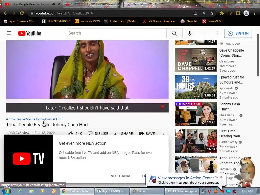Screen dimensions: 260x195
Task: Open the XP Horror Download bookmark
Action: pyautogui.click(x=159, y=21)
